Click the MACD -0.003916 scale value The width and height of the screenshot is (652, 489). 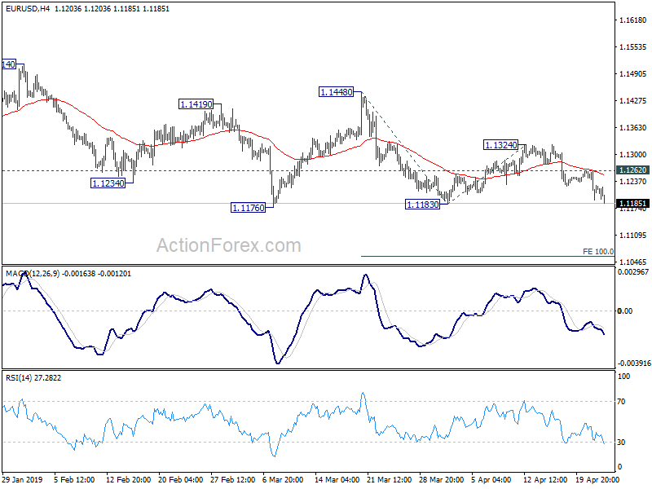(x=634, y=363)
